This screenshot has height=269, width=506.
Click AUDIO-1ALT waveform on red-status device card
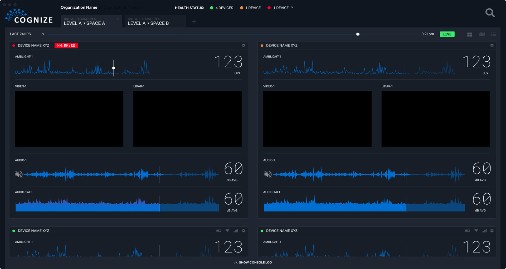117,204
